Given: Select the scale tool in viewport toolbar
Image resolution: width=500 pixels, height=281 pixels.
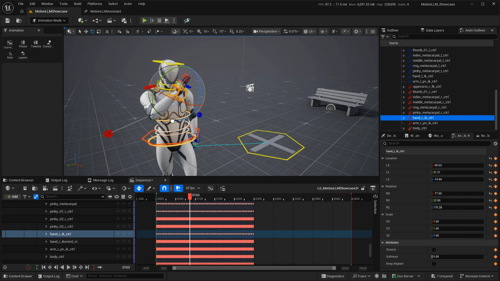Looking at the screenshot, I should coord(99,31).
